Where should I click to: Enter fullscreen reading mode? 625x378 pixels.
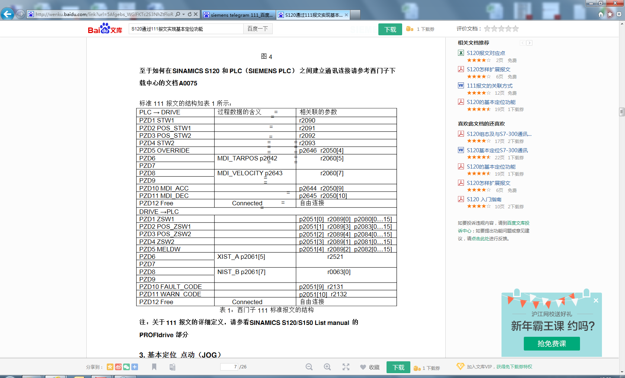(346, 367)
